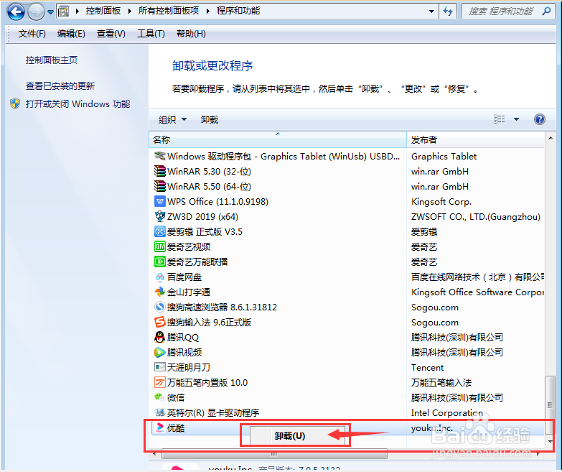Click the change view icon

[500, 119]
